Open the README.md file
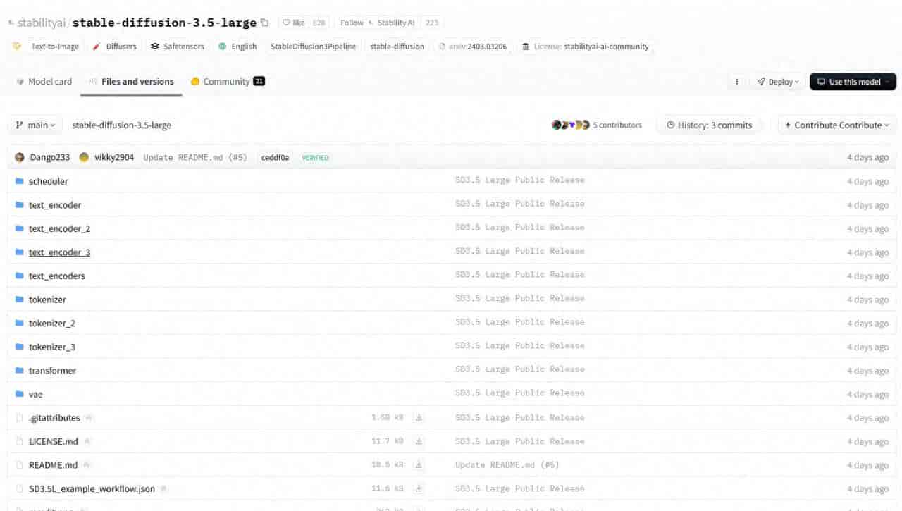 [53, 465]
